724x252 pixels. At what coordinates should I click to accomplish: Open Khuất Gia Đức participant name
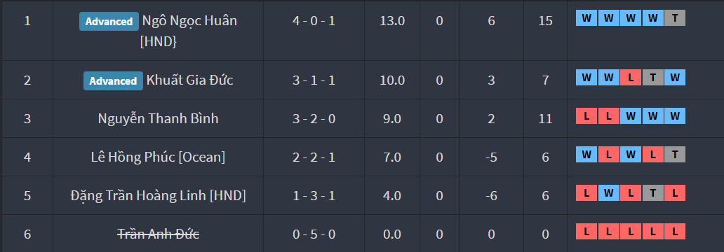[x=190, y=80]
